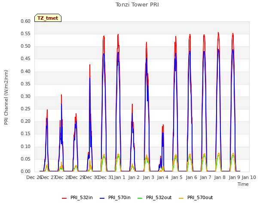Click the 0.35 y-axis tick label
The height and width of the screenshot is (206, 275).
click(x=26, y=84)
